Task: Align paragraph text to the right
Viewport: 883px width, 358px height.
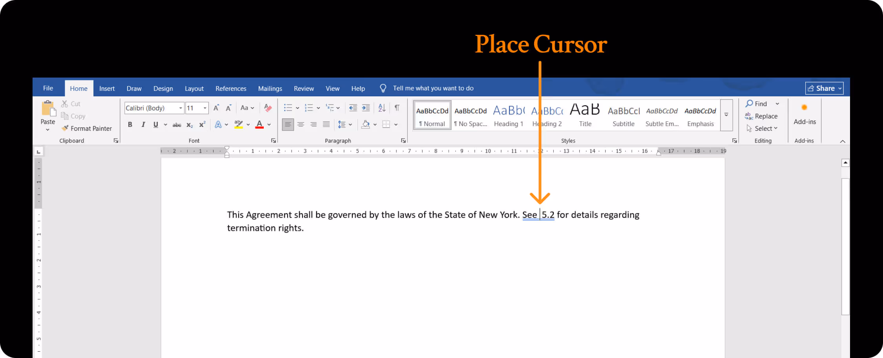Action: [x=314, y=125]
